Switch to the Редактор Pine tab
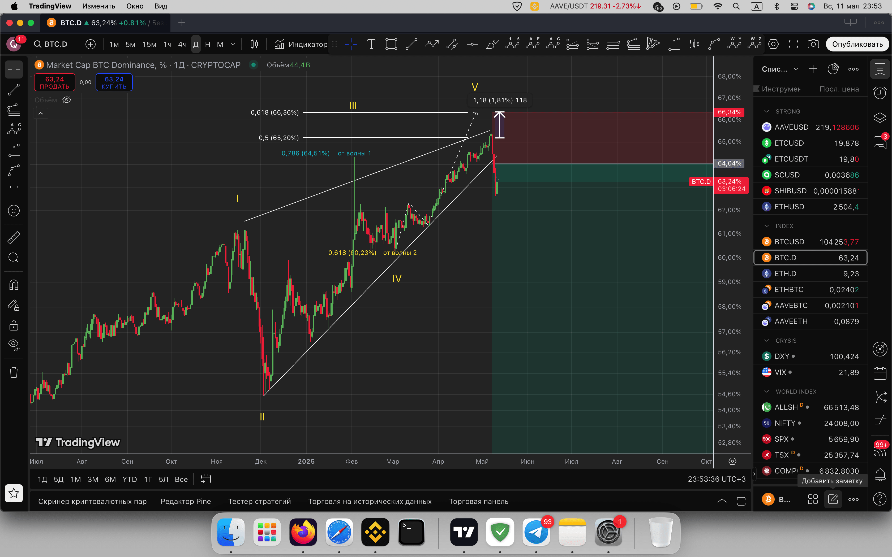The image size is (892, 557). (186, 501)
